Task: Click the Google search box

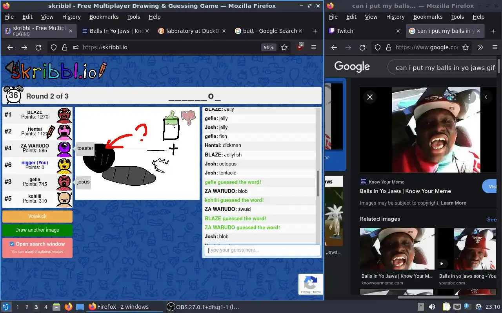Action: [442, 68]
